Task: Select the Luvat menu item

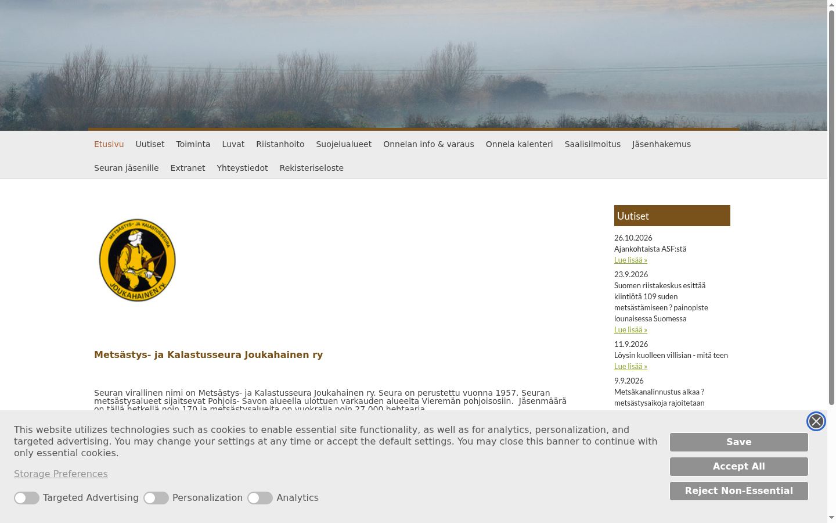Action: 233,144
